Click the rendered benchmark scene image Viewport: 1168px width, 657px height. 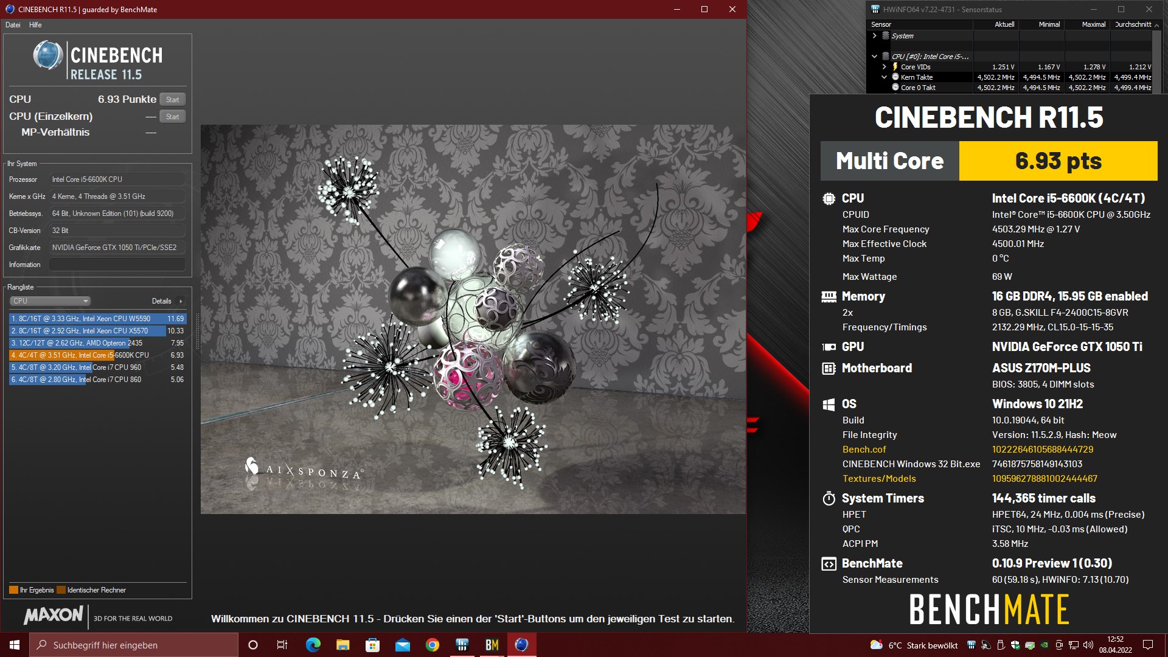tap(473, 319)
